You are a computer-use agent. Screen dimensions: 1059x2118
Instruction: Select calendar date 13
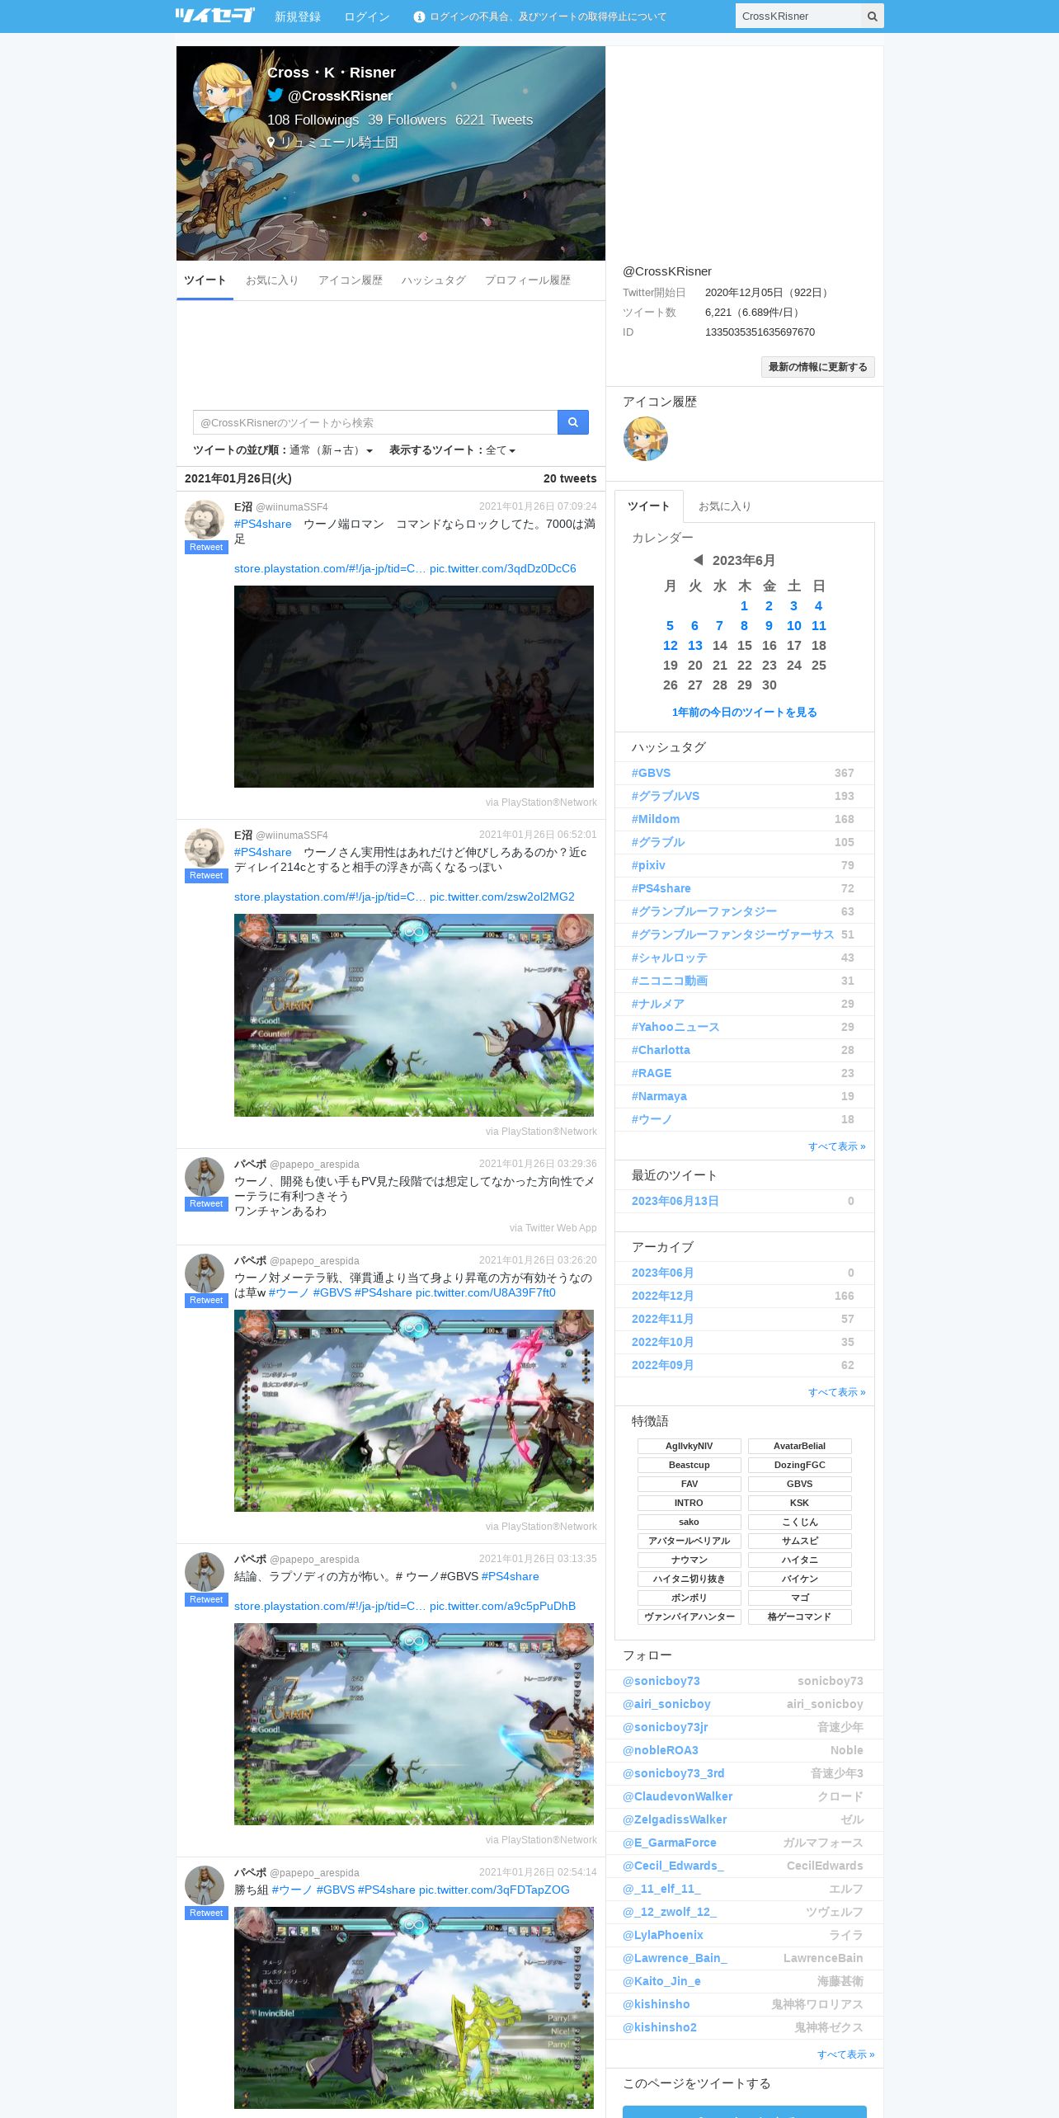(x=695, y=646)
